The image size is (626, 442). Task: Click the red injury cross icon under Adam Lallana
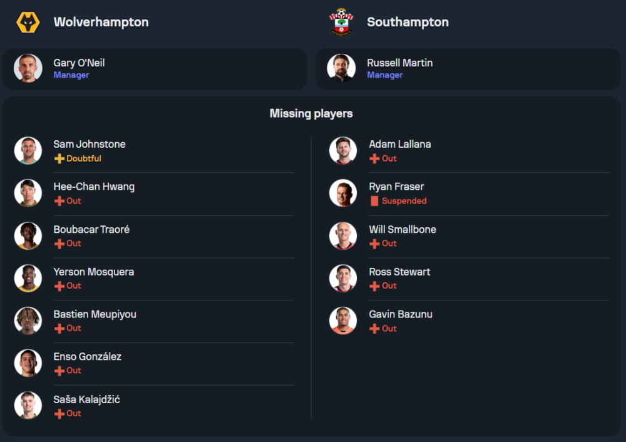point(374,159)
